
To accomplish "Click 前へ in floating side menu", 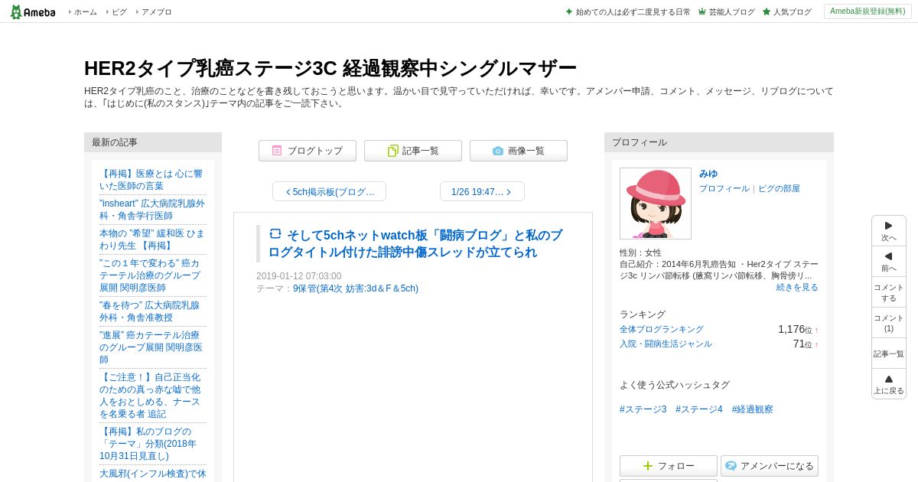I will point(889,262).
